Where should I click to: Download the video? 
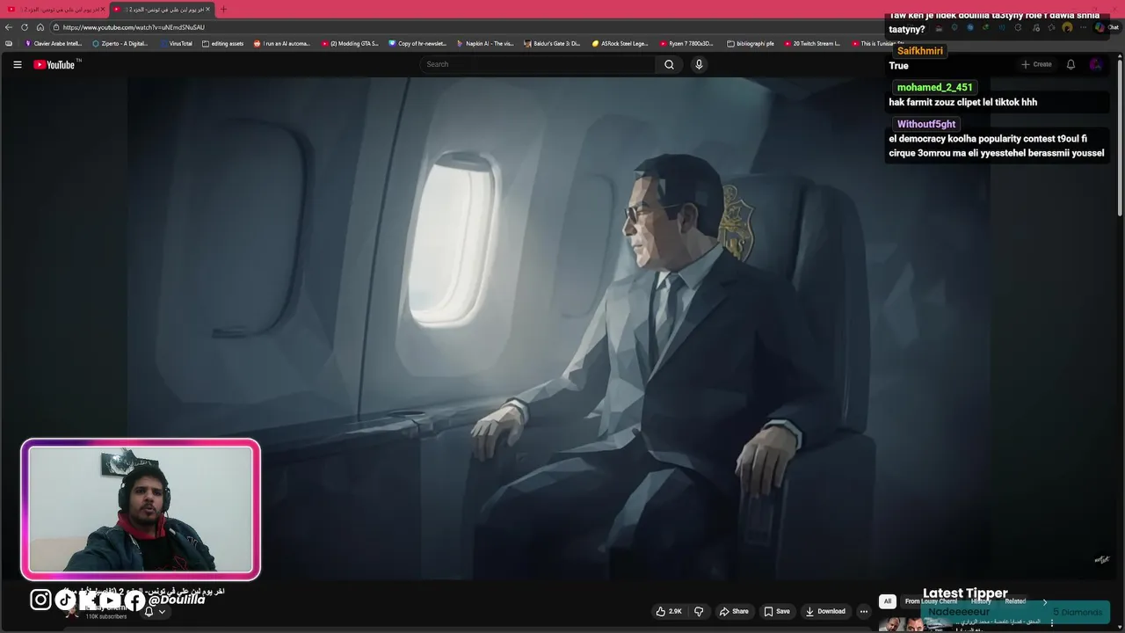point(825,611)
